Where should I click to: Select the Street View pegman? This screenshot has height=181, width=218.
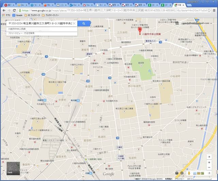point(188,173)
